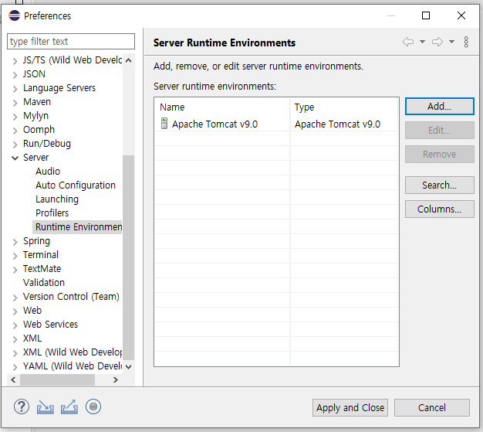Open the Columns... dialog button
The height and width of the screenshot is (432, 483).
pos(439,209)
